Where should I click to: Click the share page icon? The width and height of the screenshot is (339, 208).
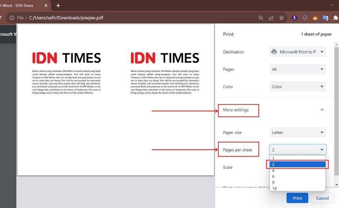(x=271, y=18)
